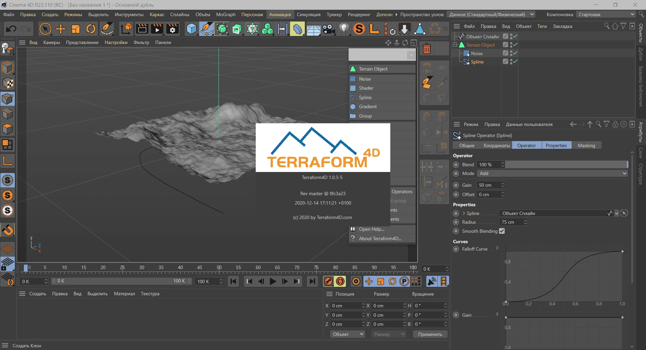Open the Размер dropdown

389,334
